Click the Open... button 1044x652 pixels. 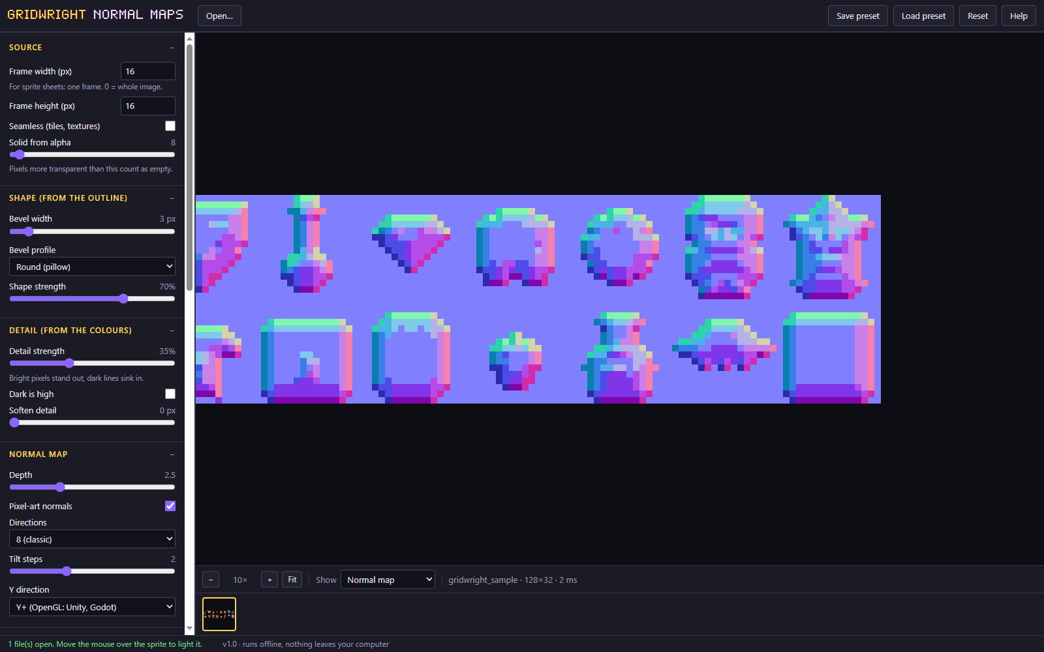(219, 16)
